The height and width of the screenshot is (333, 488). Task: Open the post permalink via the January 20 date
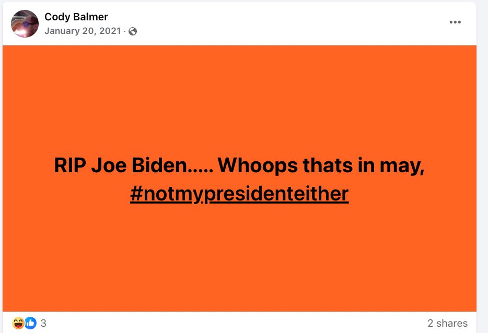(x=84, y=31)
